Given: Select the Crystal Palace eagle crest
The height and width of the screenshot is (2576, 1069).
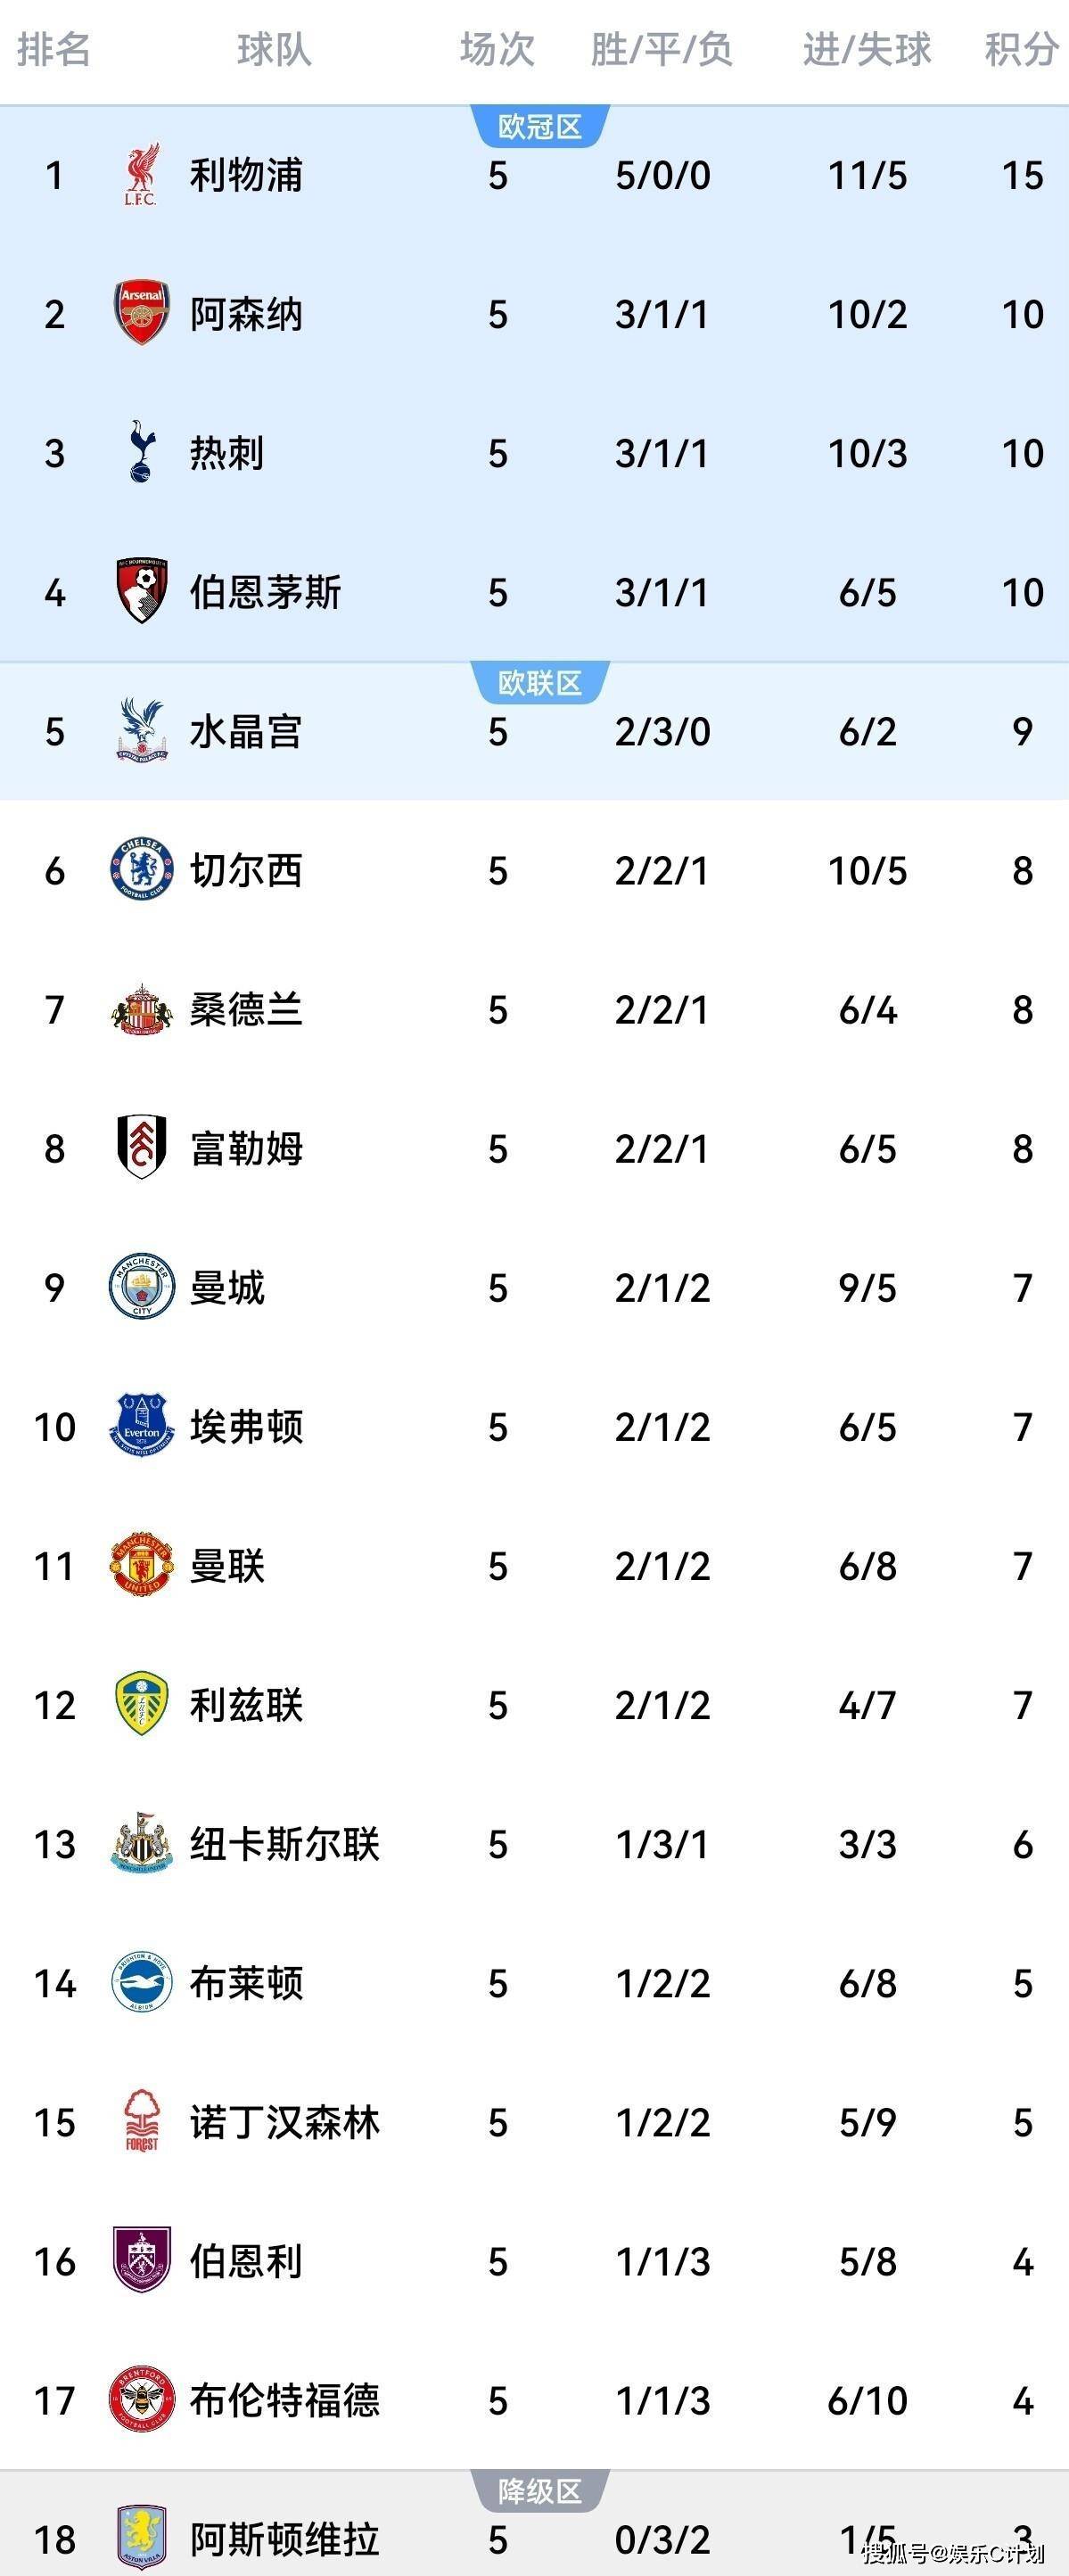Looking at the screenshot, I should [x=141, y=730].
